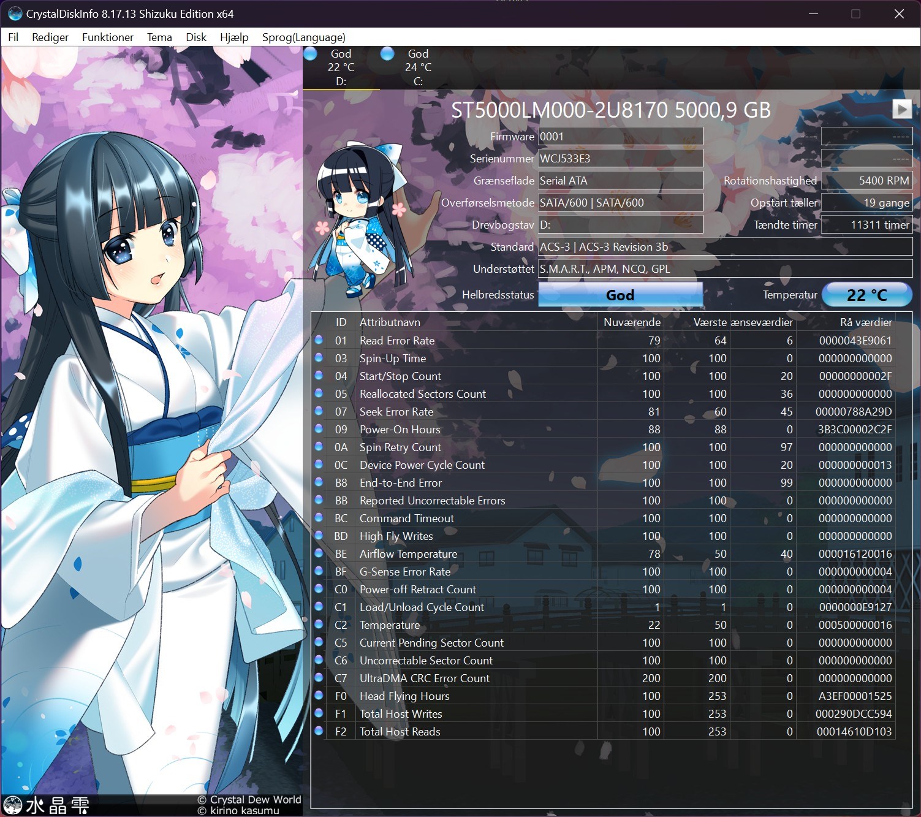The image size is (921, 817).
Task: Click the CrystalDiskInfo app icon in title bar
Action: (15, 13)
